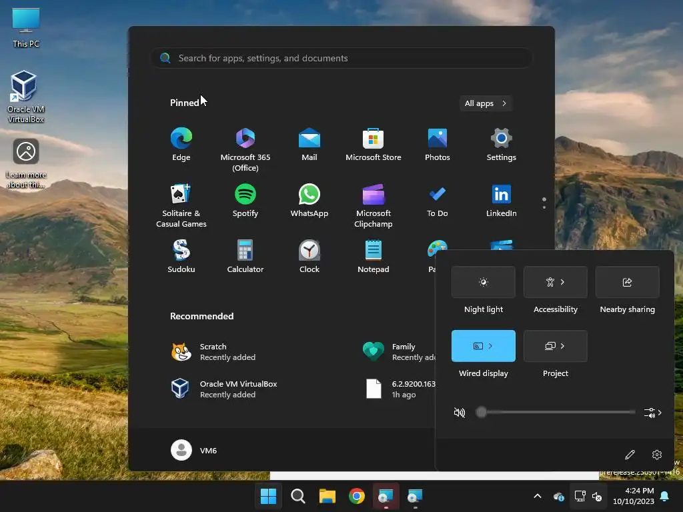Open Notepad from pinned apps
This screenshot has width=683, height=512.
(x=374, y=257)
